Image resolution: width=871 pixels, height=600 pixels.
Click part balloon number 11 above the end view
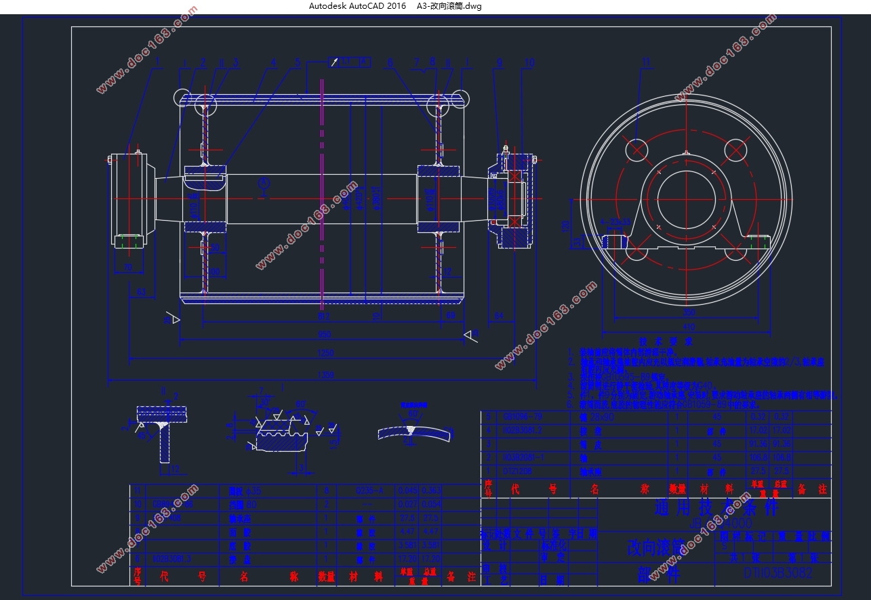[x=646, y=62]
